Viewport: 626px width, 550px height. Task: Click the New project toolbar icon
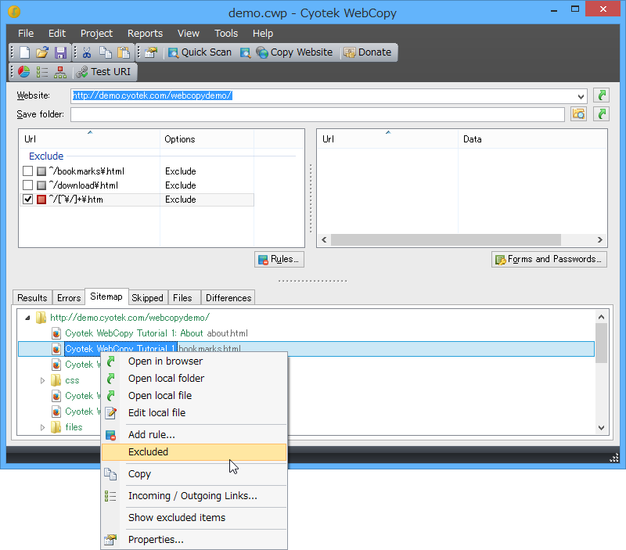tap(25, 52)
